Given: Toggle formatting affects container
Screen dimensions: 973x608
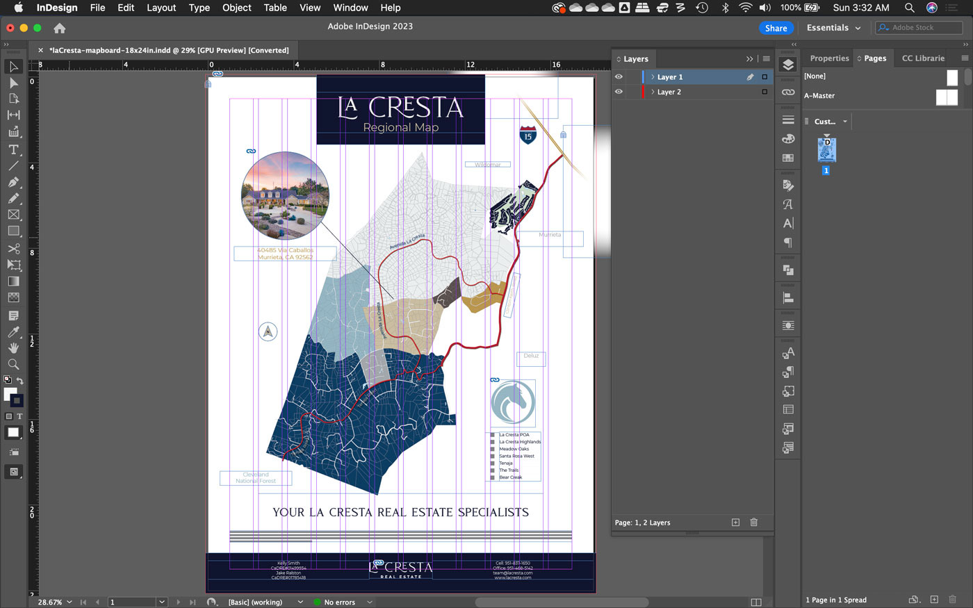Looking at the screenshot, I should click(x=9, y=416).
